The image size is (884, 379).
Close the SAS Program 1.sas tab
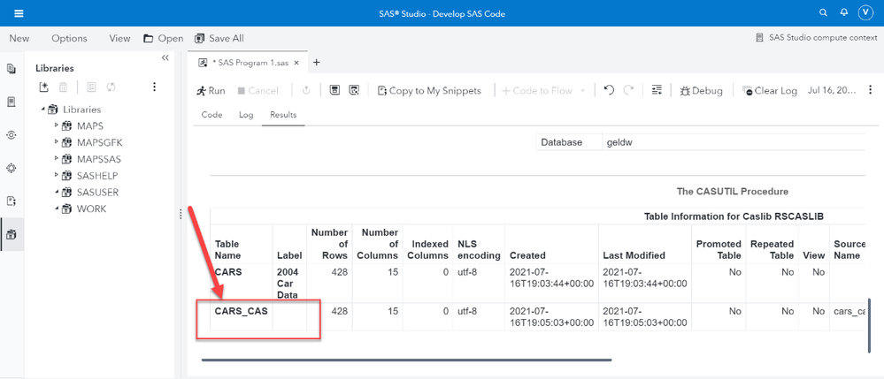[x=296, y=63]
